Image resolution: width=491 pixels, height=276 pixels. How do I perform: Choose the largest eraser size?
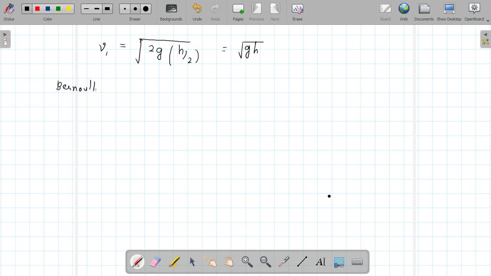(146, 9)
